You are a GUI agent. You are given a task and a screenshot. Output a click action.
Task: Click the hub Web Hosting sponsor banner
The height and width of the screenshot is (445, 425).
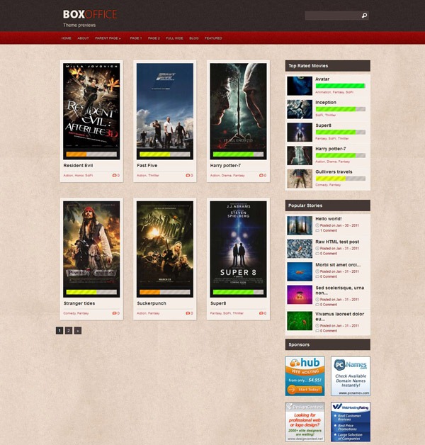click(305, 376)
